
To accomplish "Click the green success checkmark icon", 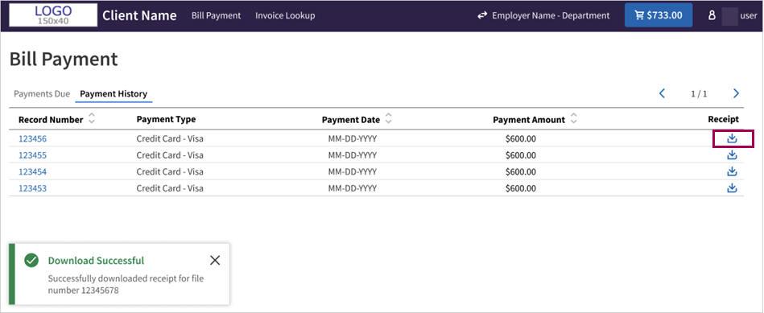I will click(x=31, y=261).
